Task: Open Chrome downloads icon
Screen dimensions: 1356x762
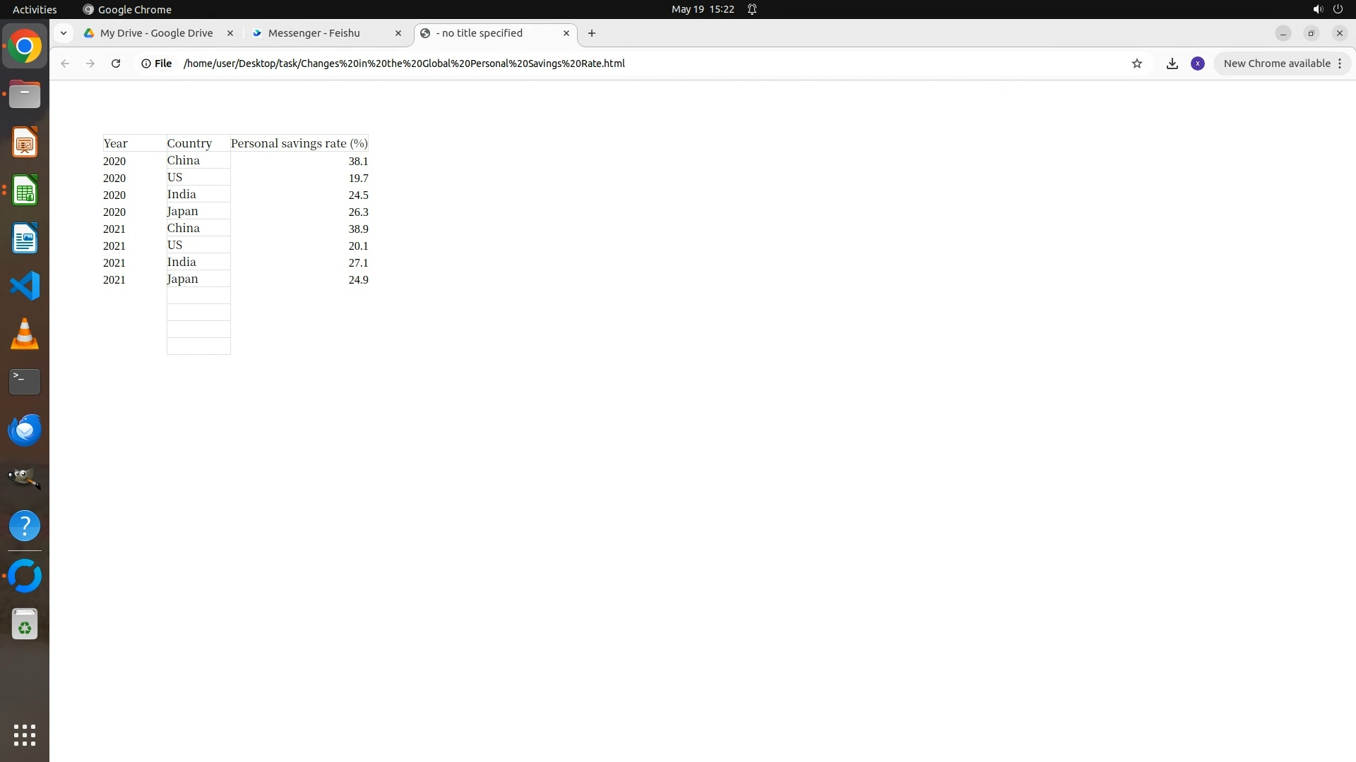Action: click(x=1172, y=64)
